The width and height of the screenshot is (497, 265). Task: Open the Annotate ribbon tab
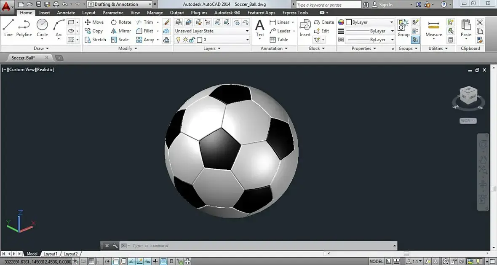[x=66, y=13]
